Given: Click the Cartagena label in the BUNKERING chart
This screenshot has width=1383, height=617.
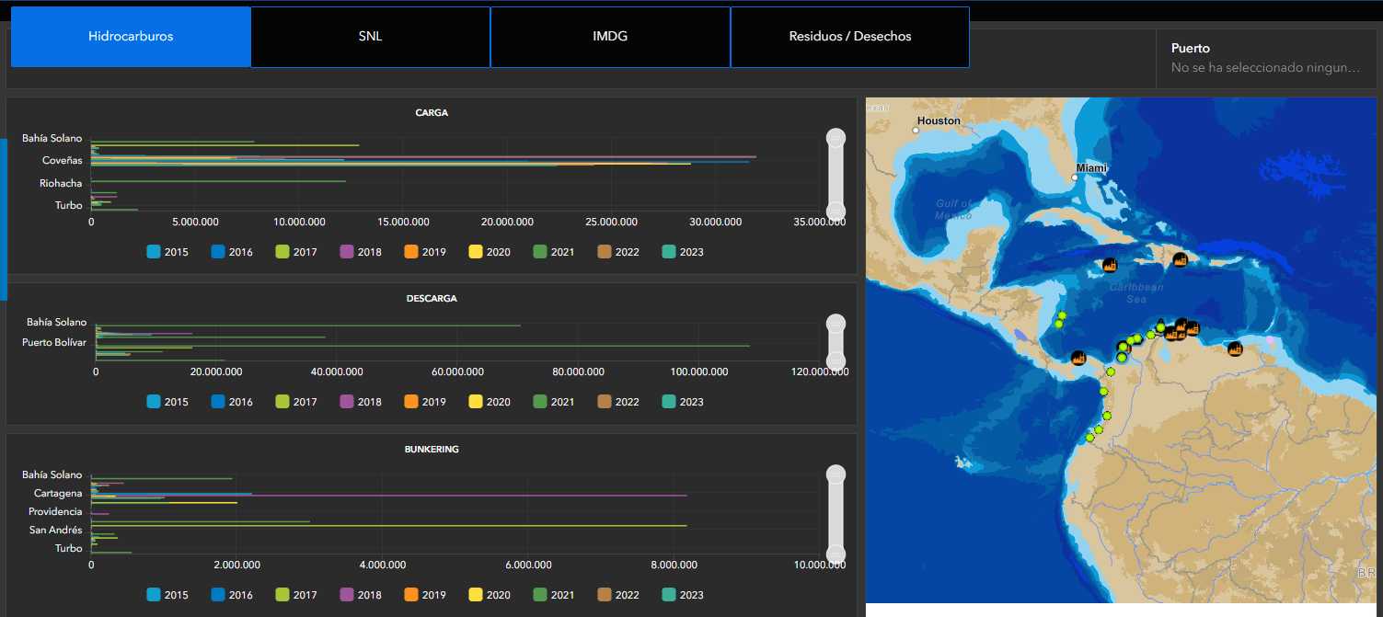Looking at the screenshot, I should pyautogui.click(x=58, y=494).
